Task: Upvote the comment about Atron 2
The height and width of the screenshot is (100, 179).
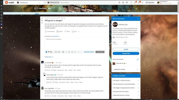Action: click(x=45, y=70)
